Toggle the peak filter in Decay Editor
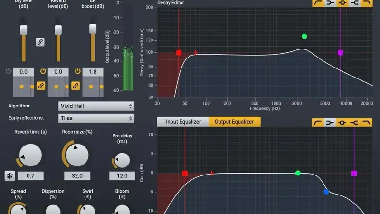This screenshot has width=380, height=214. (342, 3)
